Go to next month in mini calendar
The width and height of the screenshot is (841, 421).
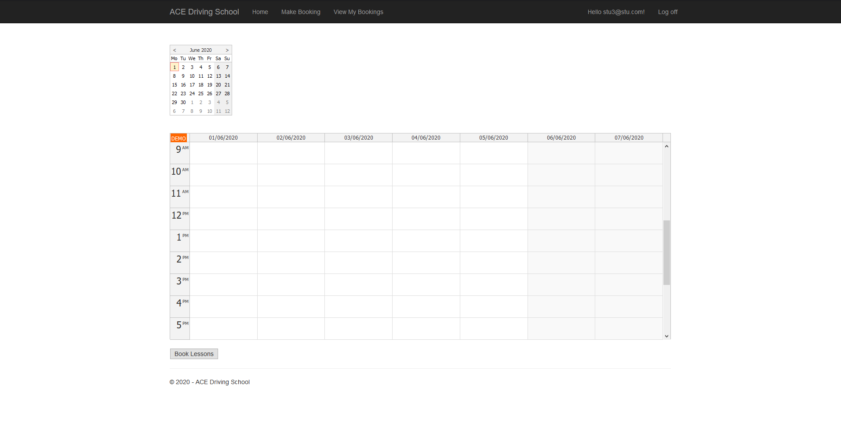(x=227, y=50)
